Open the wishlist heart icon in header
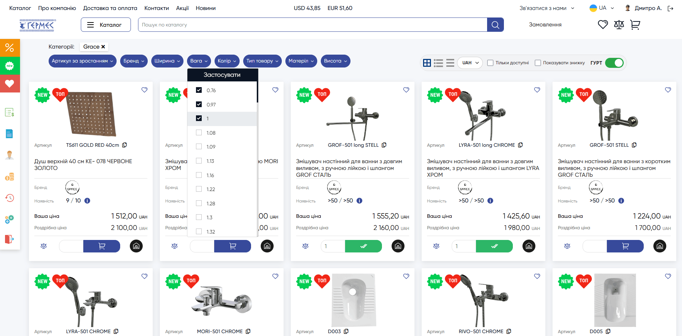The image size is (682, 336). tap(603, 25)
